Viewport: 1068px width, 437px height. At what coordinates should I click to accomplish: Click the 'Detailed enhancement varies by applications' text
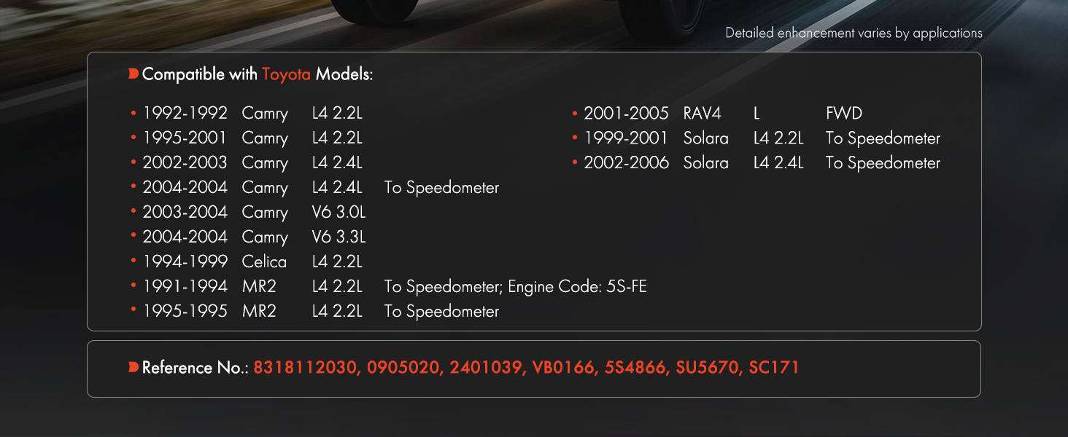click(854, 33)
